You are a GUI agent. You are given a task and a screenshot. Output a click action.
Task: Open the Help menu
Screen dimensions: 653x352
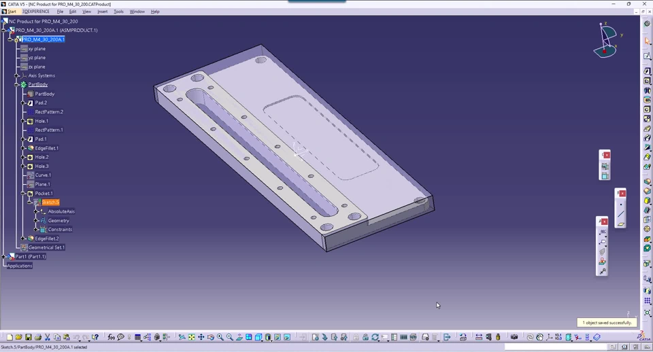coord(155,12)
